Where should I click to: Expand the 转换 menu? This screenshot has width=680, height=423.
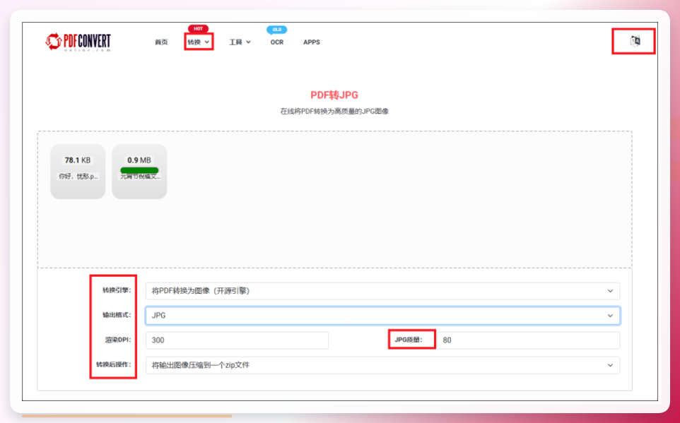(x=199, y=42)
